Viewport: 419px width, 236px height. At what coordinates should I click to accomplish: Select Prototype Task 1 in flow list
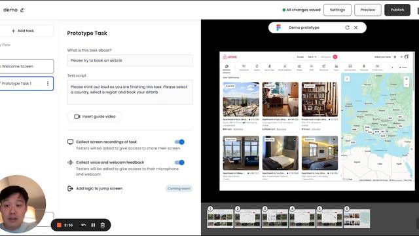[27, 83]
